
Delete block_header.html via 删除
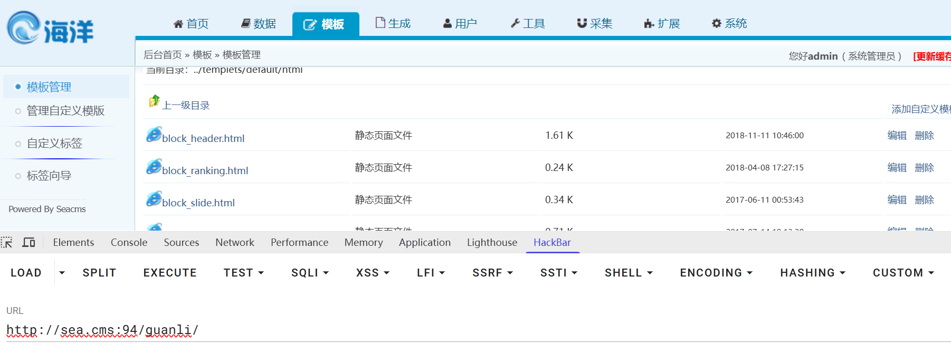click(x=924, y=136)
